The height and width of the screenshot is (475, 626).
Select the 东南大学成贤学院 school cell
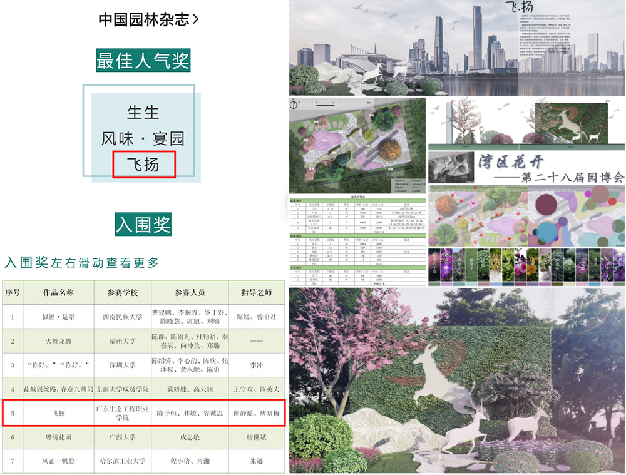pyautogui.click(x=123, y=389)
